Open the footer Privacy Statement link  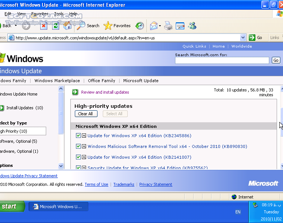156,184
